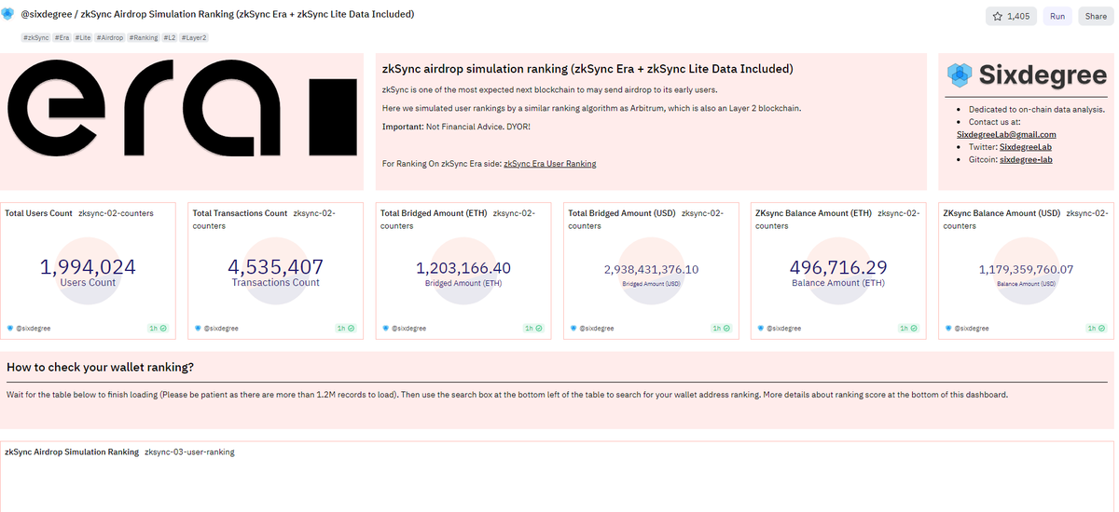Click the sixdegree avatar on Total Transactions Count card
This screenshot has height=512, width=1119.
point(198,329)
